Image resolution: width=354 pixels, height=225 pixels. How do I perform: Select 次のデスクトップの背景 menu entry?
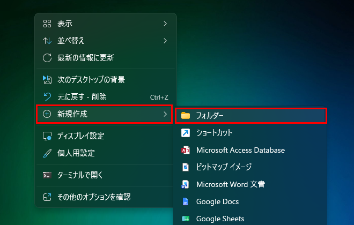[x=106, y=80]
